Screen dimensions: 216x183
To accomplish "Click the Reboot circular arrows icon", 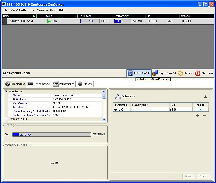I will point(180,73).
